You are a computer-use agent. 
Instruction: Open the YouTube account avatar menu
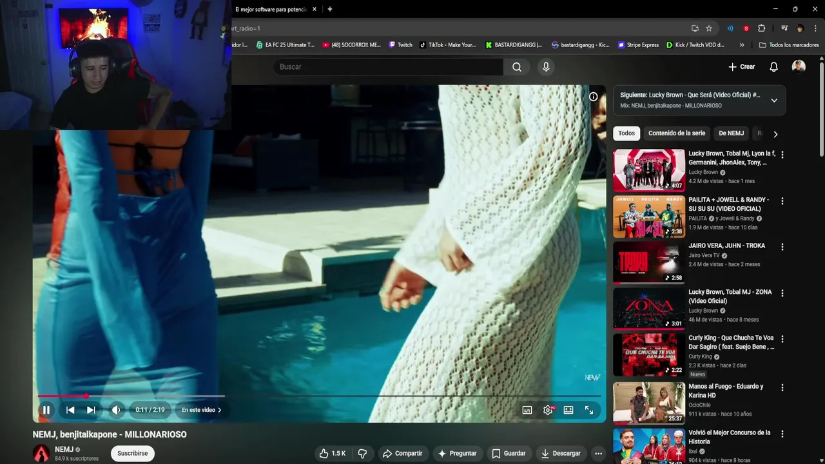[x=799, y=67]
